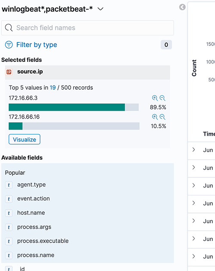Filter for value 172.16.66.16 with plus magnifier
Viewport: 215px width, 271px height.
pyautogui.click(x=155, y=117)
